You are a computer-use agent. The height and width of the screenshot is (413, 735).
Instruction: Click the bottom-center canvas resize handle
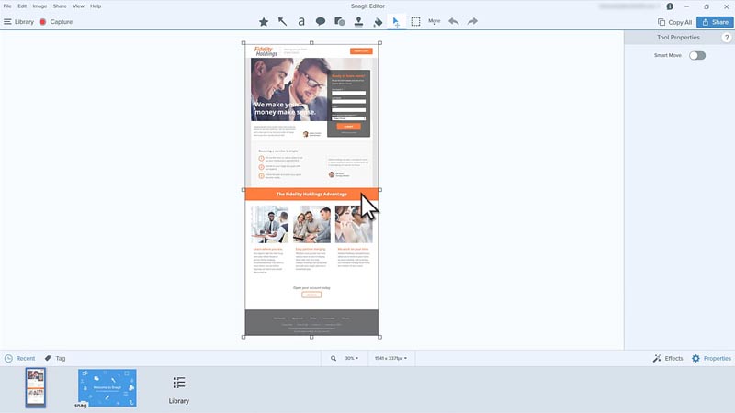click(x=311, y=337)
